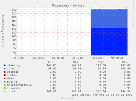Image resolution: width=136 pixels, height=101 pixels.
Task: Click the uninterruptible legend color swatch
Action: click(5, 85)
